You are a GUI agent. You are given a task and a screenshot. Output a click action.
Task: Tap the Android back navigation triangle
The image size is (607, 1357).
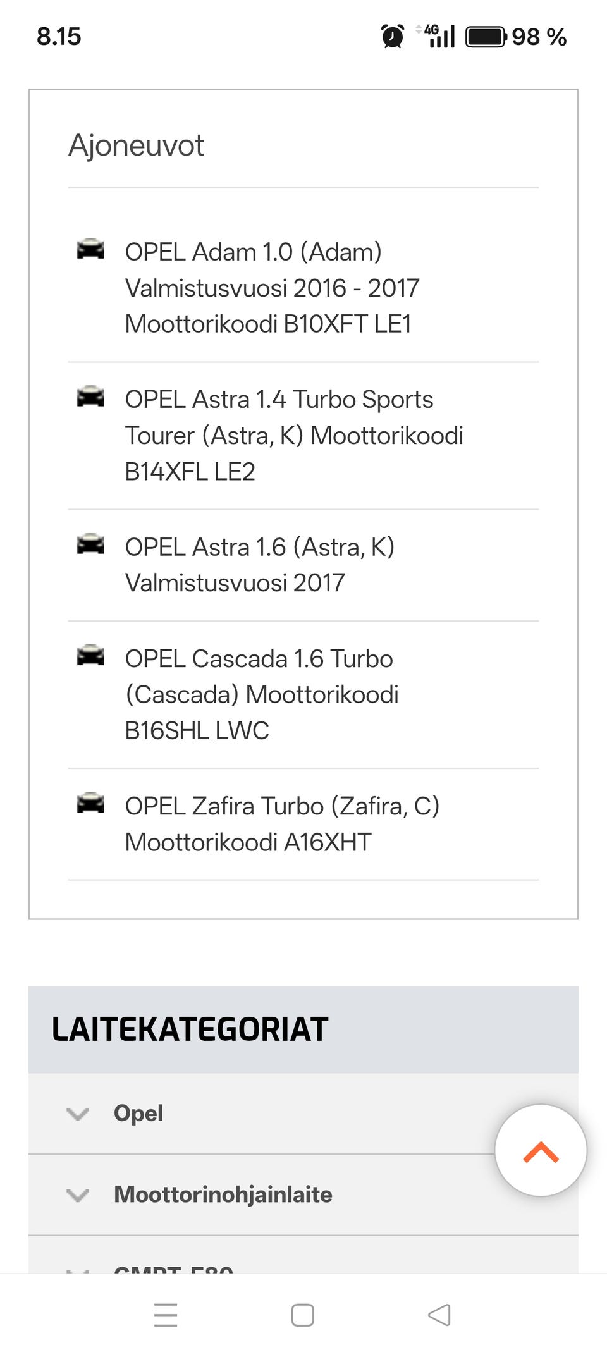[x=439, y=1315]
